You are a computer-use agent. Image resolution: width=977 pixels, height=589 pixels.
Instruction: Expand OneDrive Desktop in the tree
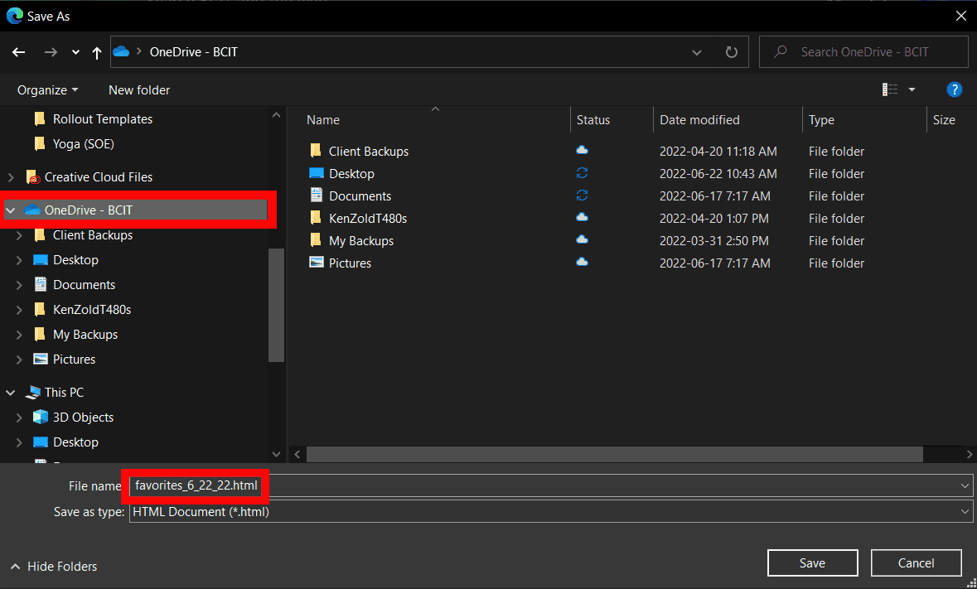(19, 260)
